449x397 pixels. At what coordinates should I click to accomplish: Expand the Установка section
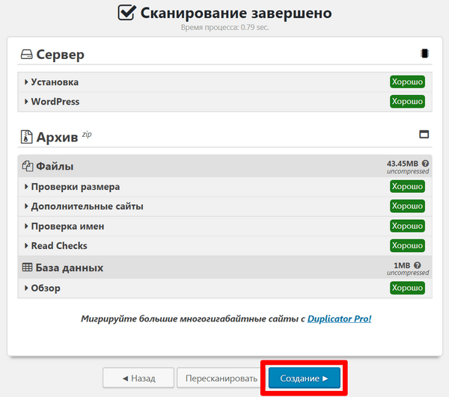224,82
